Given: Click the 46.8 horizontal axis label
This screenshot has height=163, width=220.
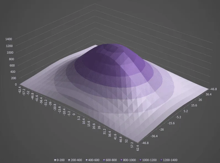Looking at the screenshot, I should 121,139.
